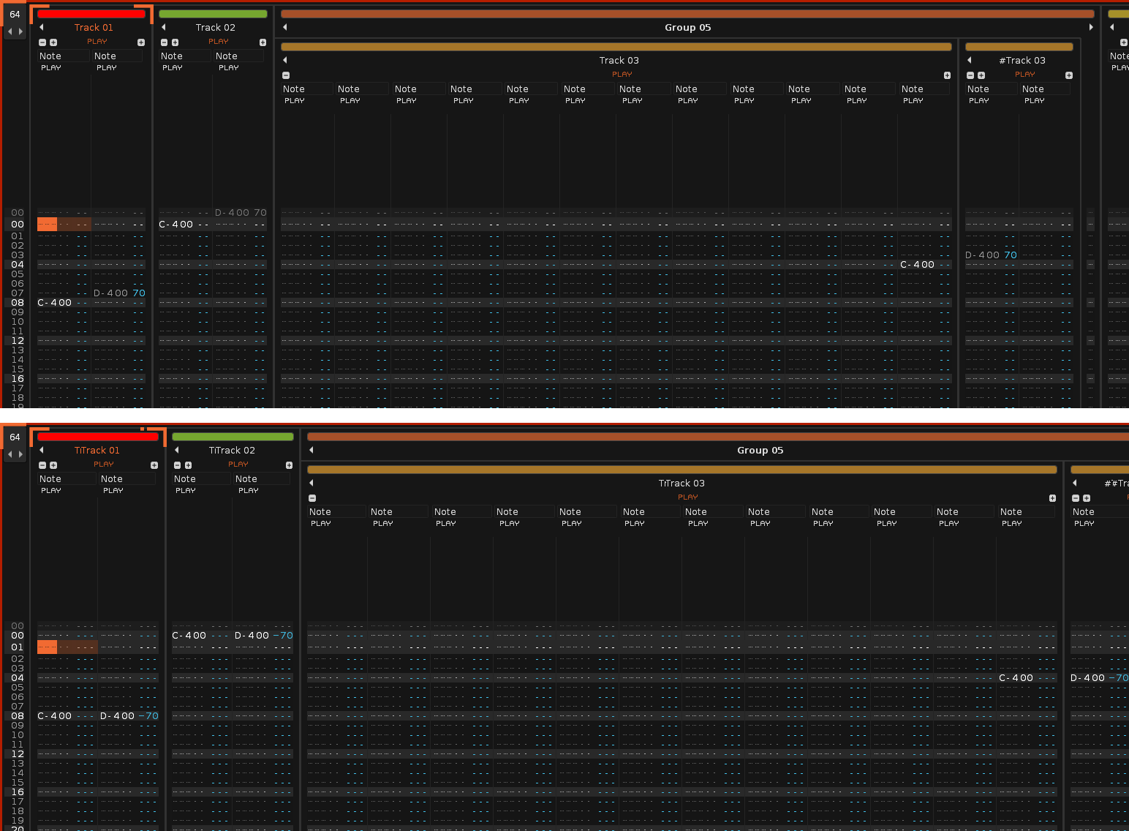Screen dimensions: 1129x831
Task: Toggle TiTrack 03's orange PLAY mute state
Action: click(688, 497)
